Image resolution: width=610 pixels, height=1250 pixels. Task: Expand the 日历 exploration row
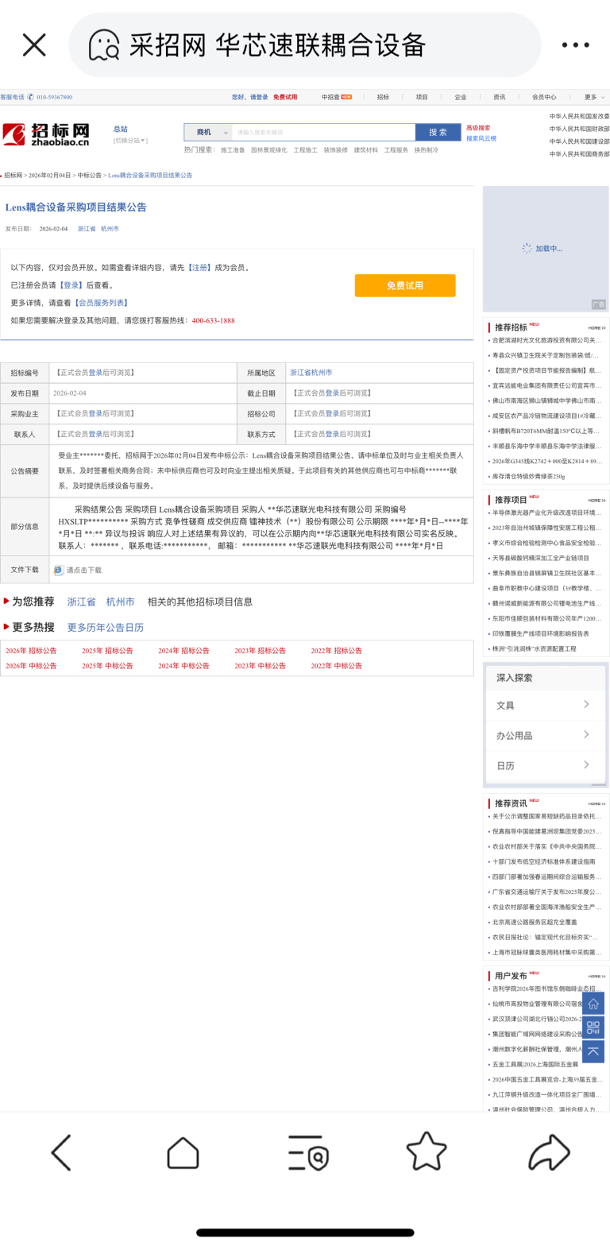[544, 765]
